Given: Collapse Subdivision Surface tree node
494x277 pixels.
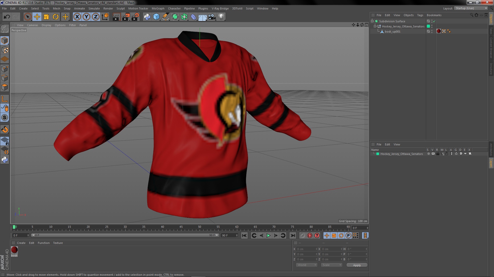Looking at the screenshot, I should [x=372, y=21].
